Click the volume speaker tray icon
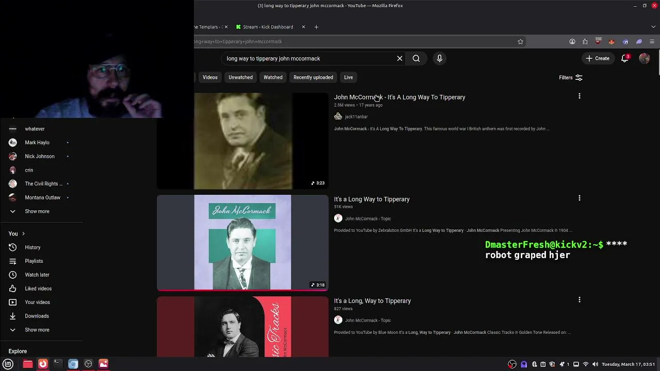Image resolution: width=660 pixels, height=371 pixels. point(595,364)
